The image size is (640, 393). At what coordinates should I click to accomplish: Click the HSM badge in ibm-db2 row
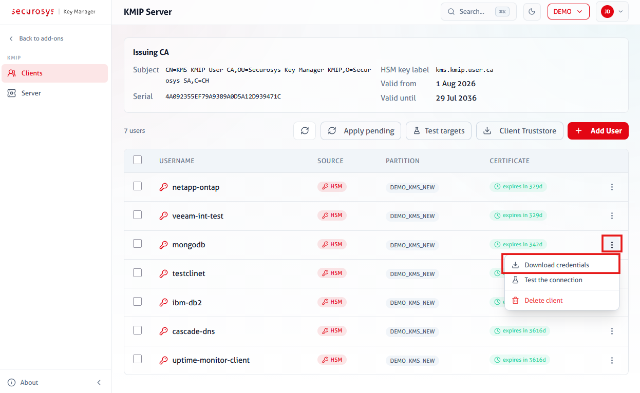coord(332,302)
